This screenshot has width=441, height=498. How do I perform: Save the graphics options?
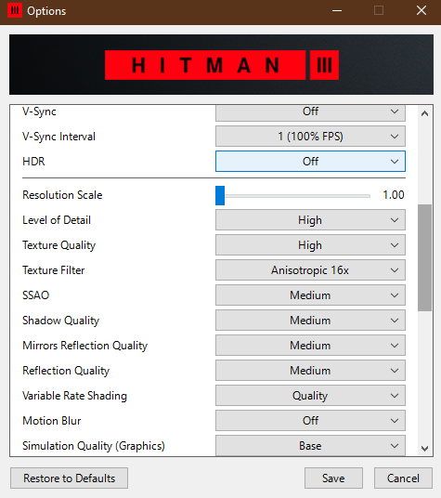[333, 478]
